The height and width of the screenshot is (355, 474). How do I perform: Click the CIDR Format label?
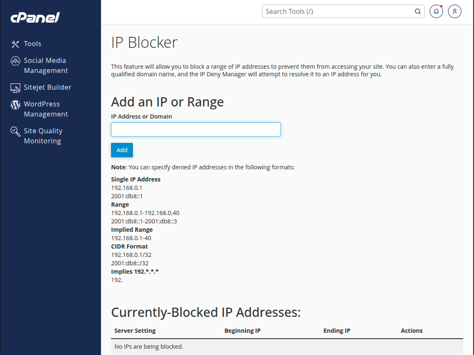click(130, 246)
